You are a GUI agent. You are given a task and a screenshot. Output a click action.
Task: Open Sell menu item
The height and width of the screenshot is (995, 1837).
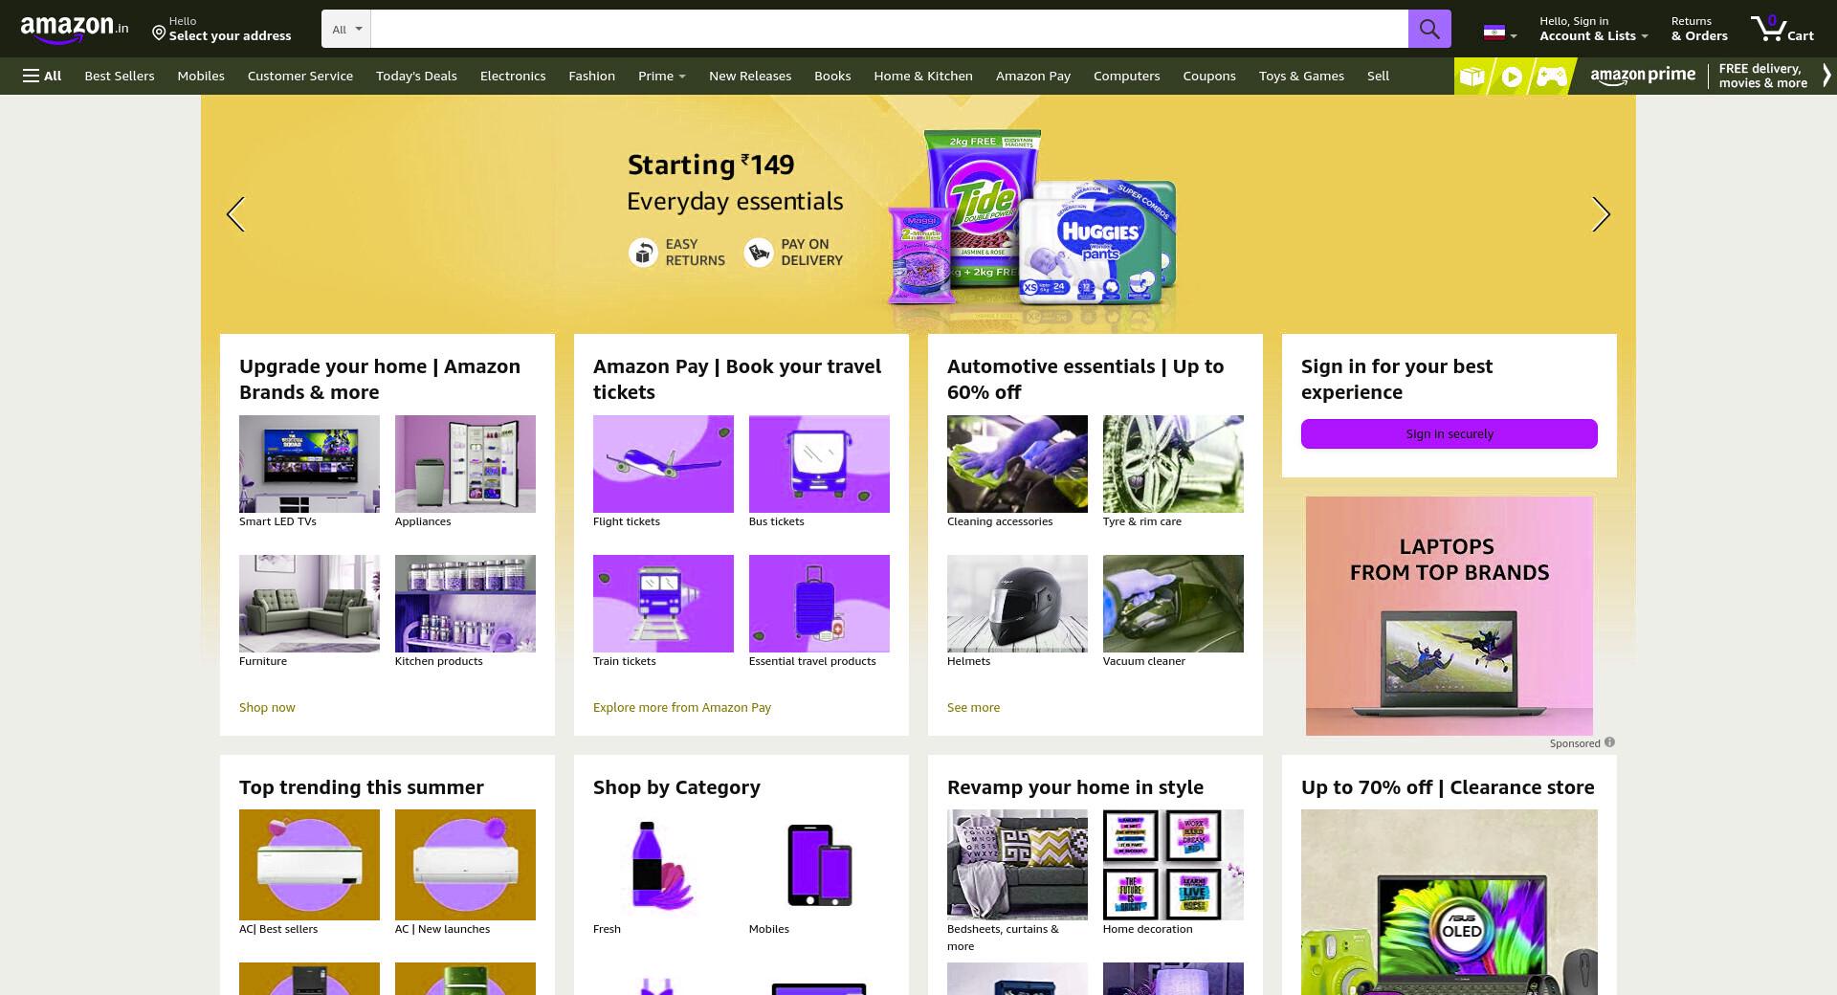click(1378, 76)
